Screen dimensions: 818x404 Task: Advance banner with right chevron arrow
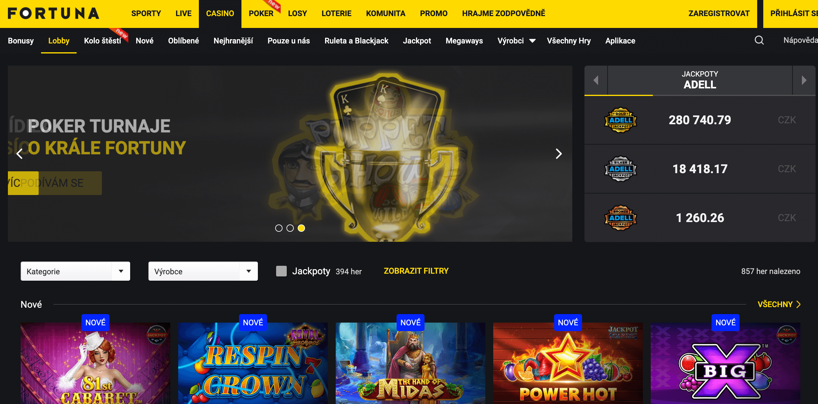click(x=559, y=154)
